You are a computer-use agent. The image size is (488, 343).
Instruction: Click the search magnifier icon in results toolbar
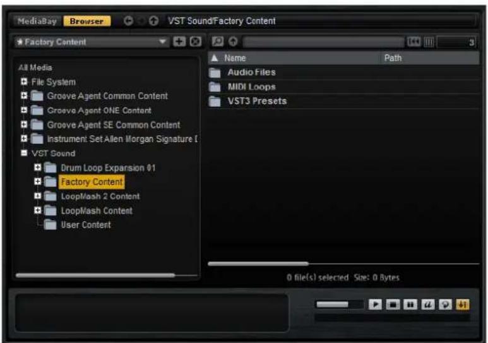click(x=218, y=41)
